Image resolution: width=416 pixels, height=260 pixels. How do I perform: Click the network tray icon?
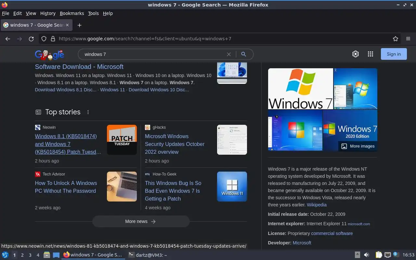point(387,255)
